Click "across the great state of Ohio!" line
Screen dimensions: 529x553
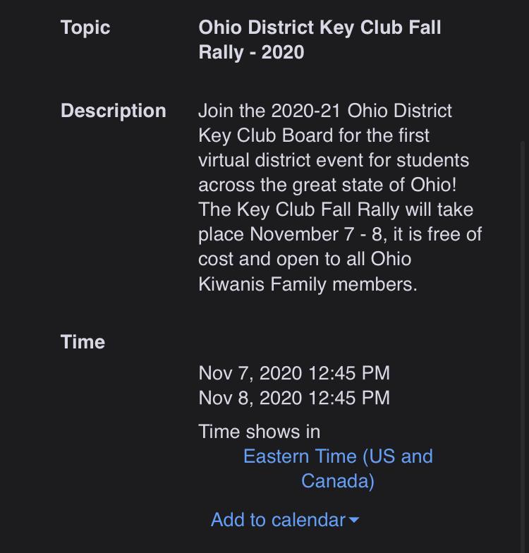tap(327, 185)
